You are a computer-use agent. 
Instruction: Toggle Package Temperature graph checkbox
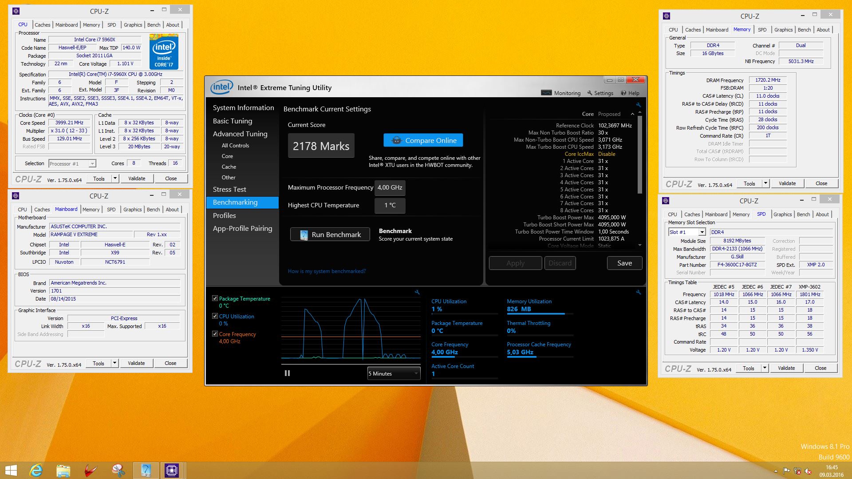pos(215,298)
